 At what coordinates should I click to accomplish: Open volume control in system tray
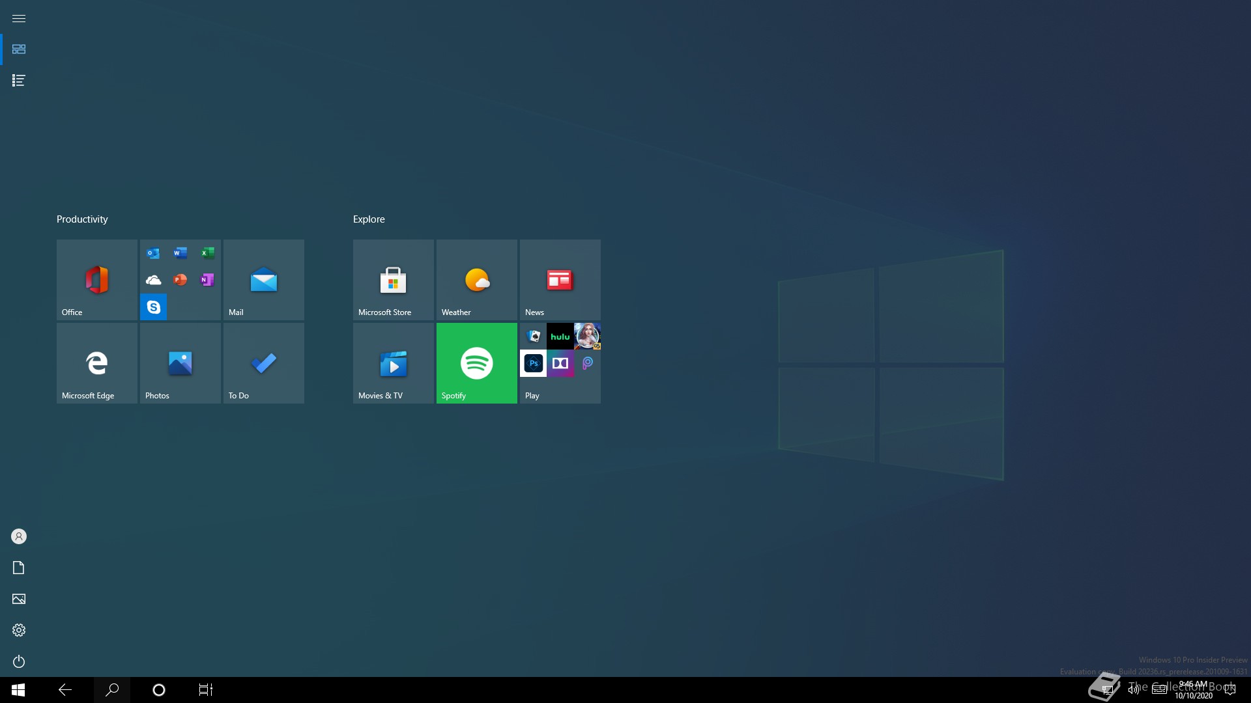click(1134, 690)
